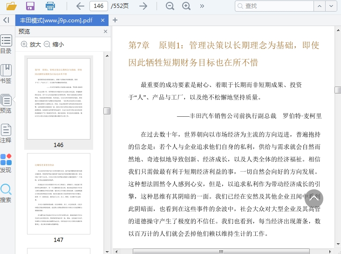This screenshot has height=254, width=341.
Task: Click the page number input field
Action: coord(99,6)
